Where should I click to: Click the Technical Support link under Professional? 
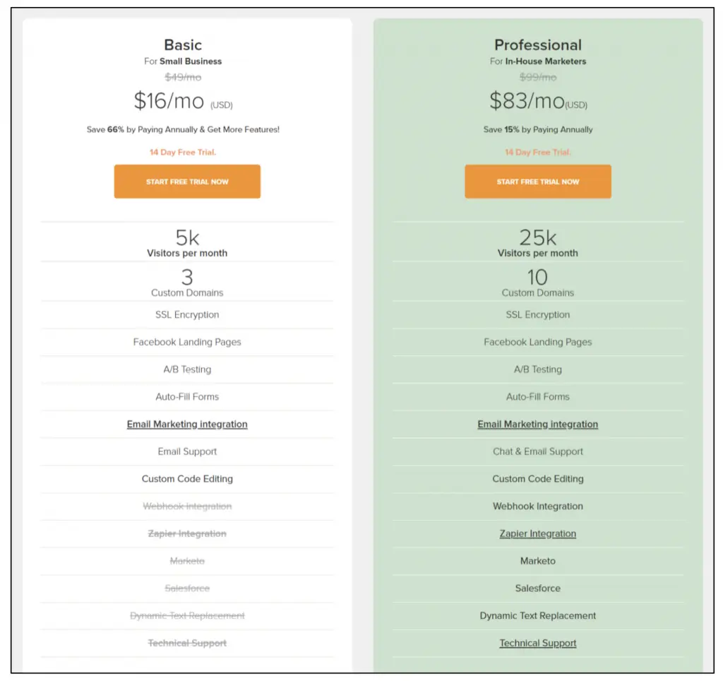[x=537, y=643]
